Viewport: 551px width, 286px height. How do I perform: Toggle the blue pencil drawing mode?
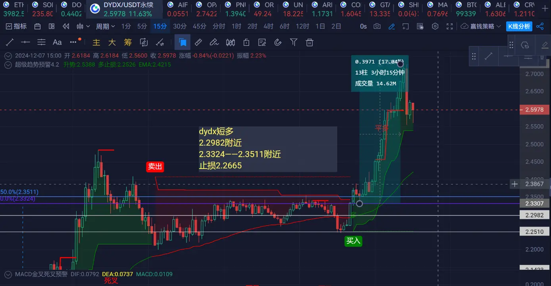[392, 27]
